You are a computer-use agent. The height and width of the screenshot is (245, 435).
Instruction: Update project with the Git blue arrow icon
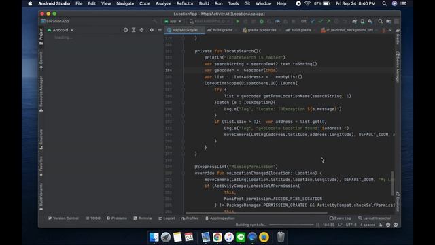pyautogui.click(x=313, y=21)
